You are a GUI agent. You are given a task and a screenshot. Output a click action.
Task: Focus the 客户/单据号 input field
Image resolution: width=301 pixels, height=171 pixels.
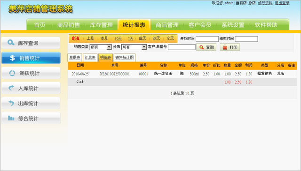tap(182, 47)
